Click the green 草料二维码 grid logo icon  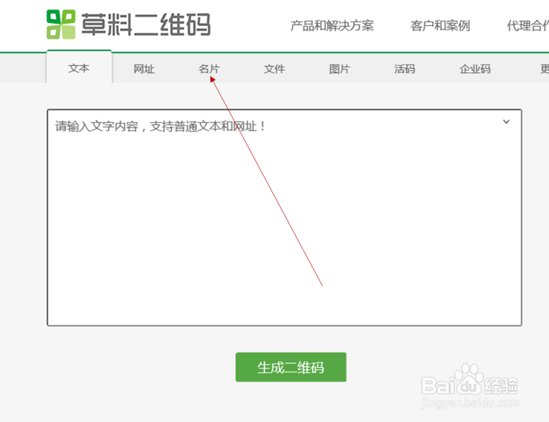tap(62, 23)
